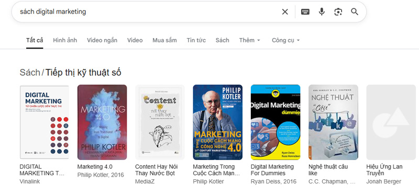Click the 'Nghệ thuật câu like' title
Viewport: 419px width, 196px height.
[328, 170]
